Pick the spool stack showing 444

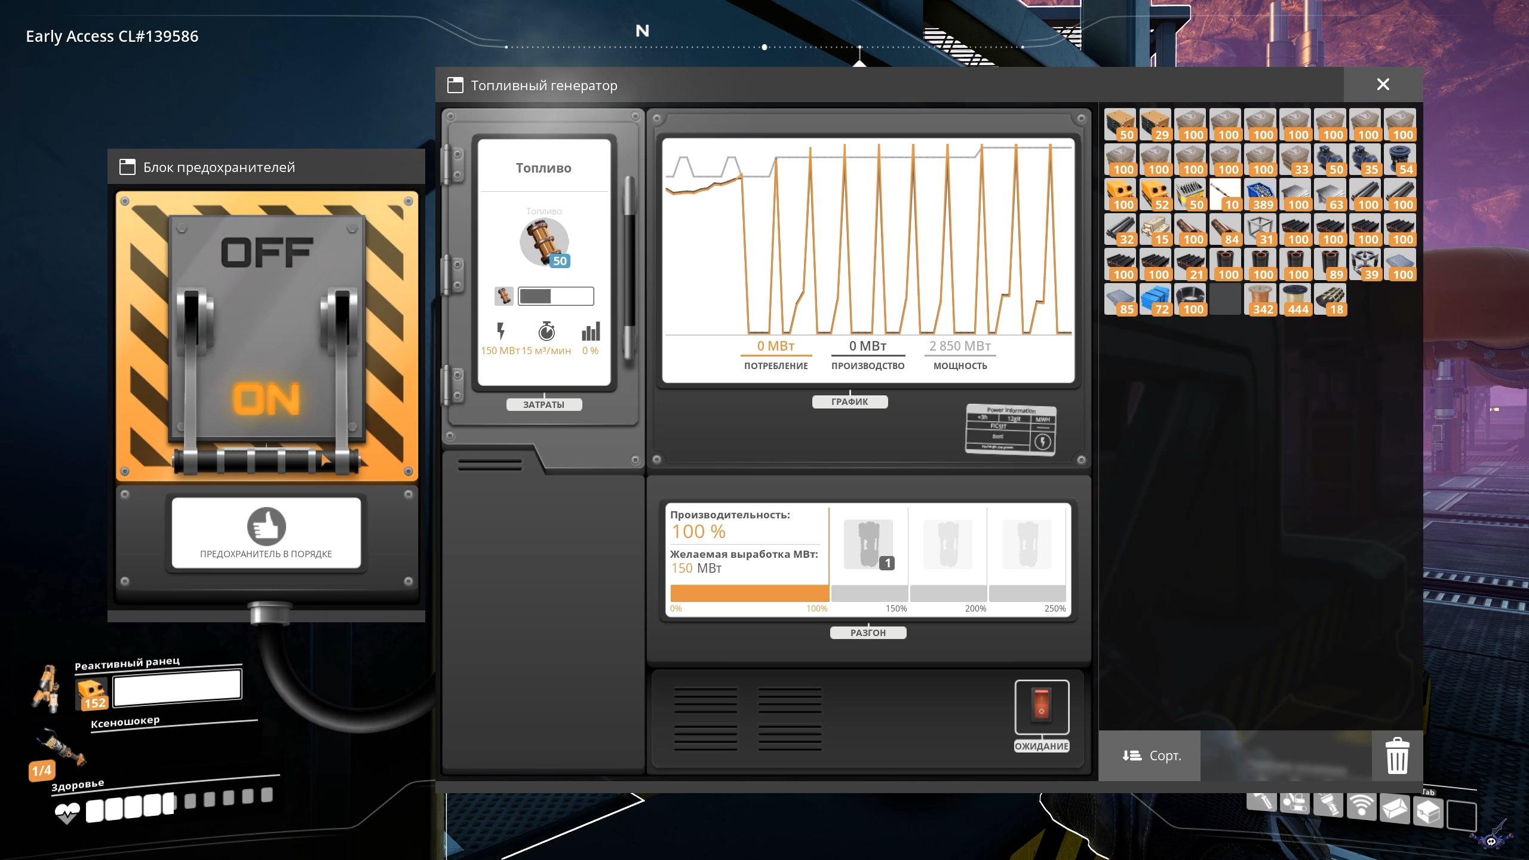point(1295,299)
